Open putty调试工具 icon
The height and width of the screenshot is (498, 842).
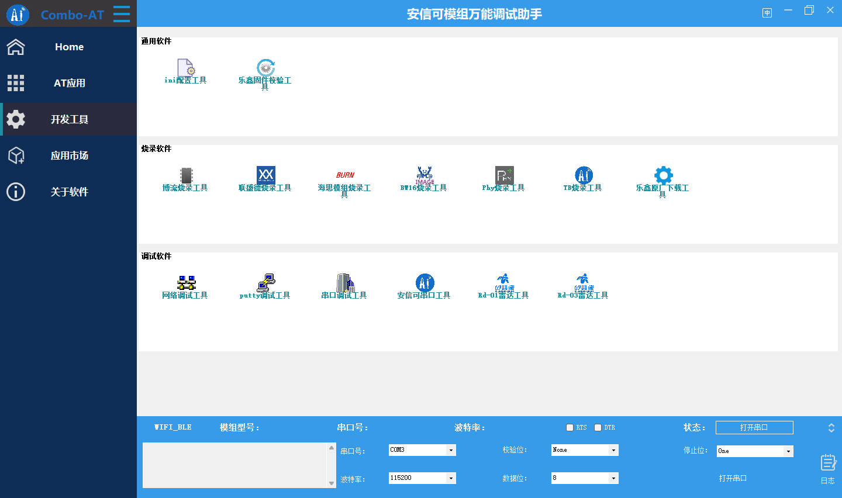(x=265, y=283)
